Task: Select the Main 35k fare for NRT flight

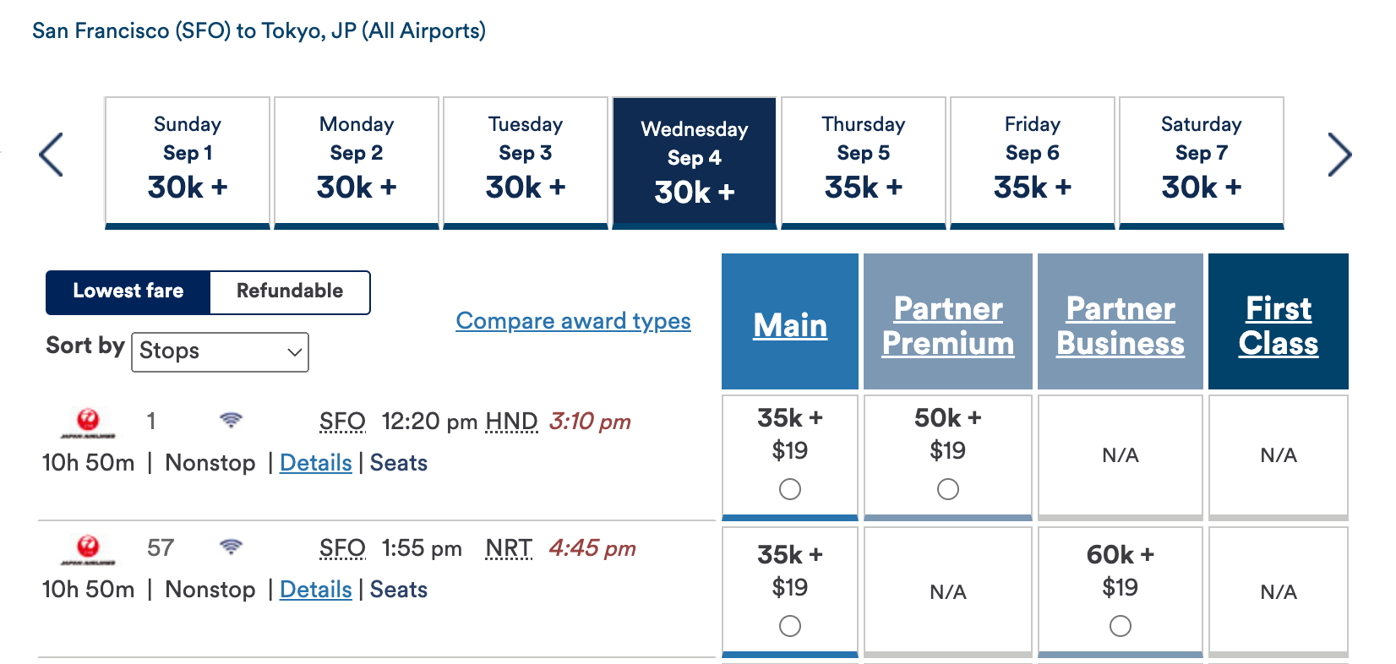Action: 789,626
